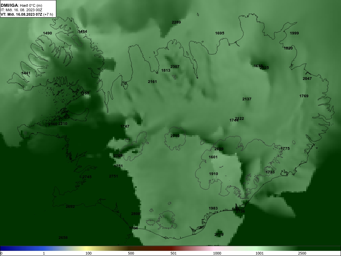Select the 1999 map value

point(294,33)
